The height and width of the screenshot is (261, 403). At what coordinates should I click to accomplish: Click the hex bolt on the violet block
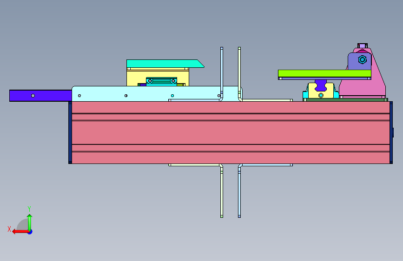(x=363, y=60)
